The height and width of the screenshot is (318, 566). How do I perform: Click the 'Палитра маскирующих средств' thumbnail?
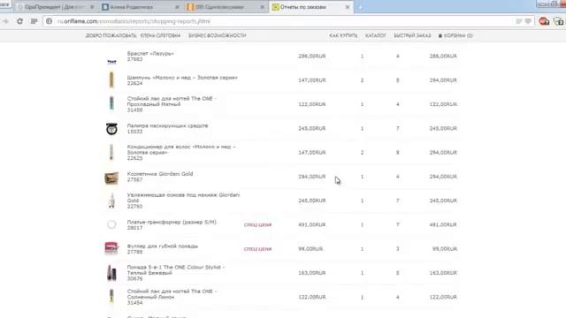pos(111,128)
